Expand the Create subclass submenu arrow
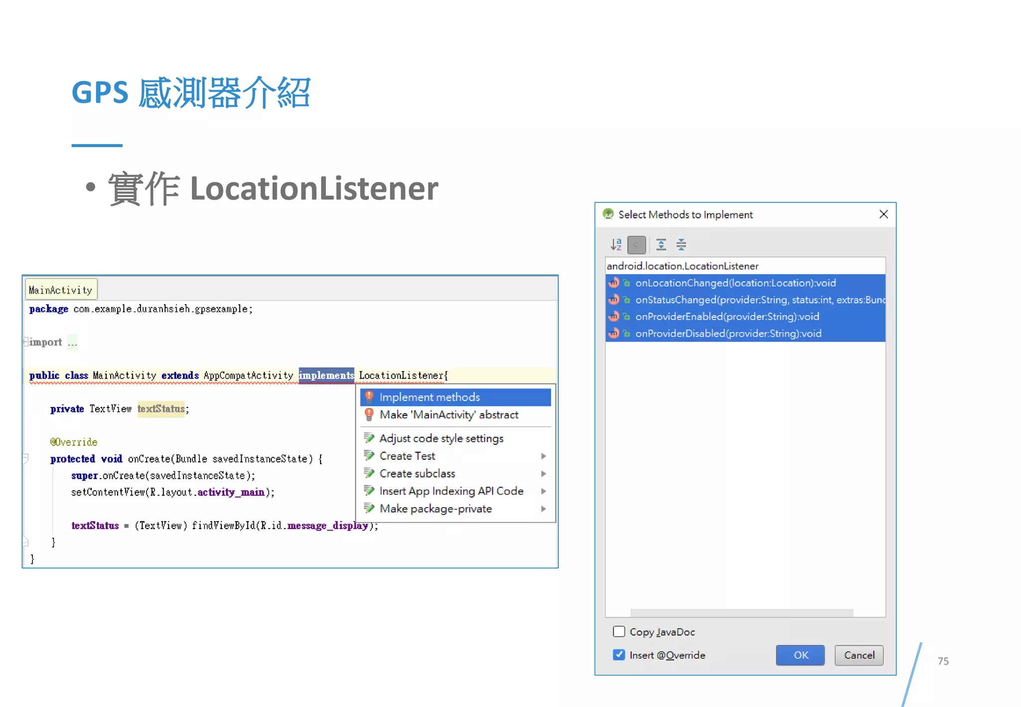Screen dimensions: 1021x707 point(543,474)
